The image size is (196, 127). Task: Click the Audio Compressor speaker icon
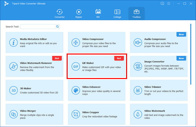click(138, 42)
